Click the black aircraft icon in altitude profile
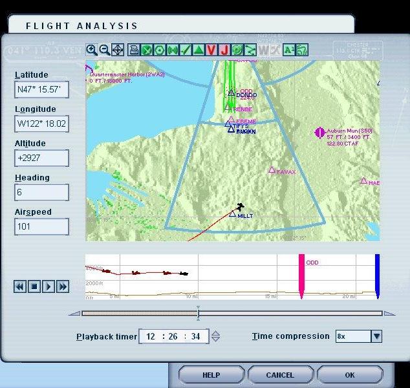410x388 pixels. tap(184, 274)
